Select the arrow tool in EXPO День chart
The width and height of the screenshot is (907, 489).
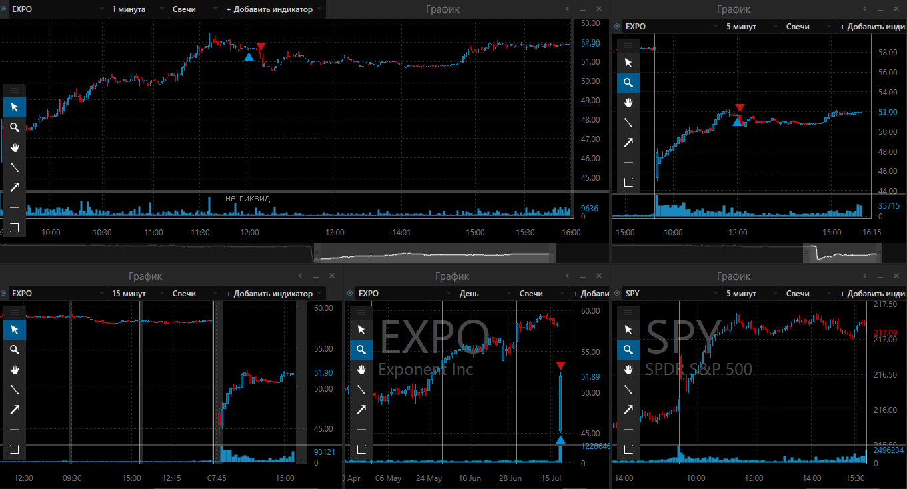pos(361,410)
